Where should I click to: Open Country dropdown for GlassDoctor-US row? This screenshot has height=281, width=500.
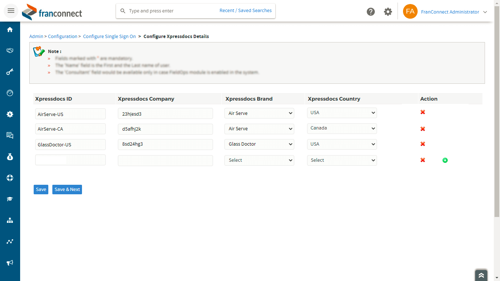tap(342, 144)
